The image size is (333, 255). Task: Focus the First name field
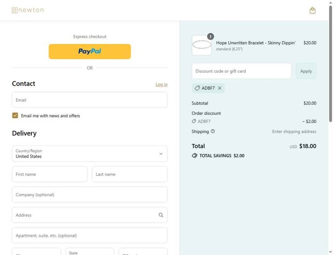coord(50,174)
